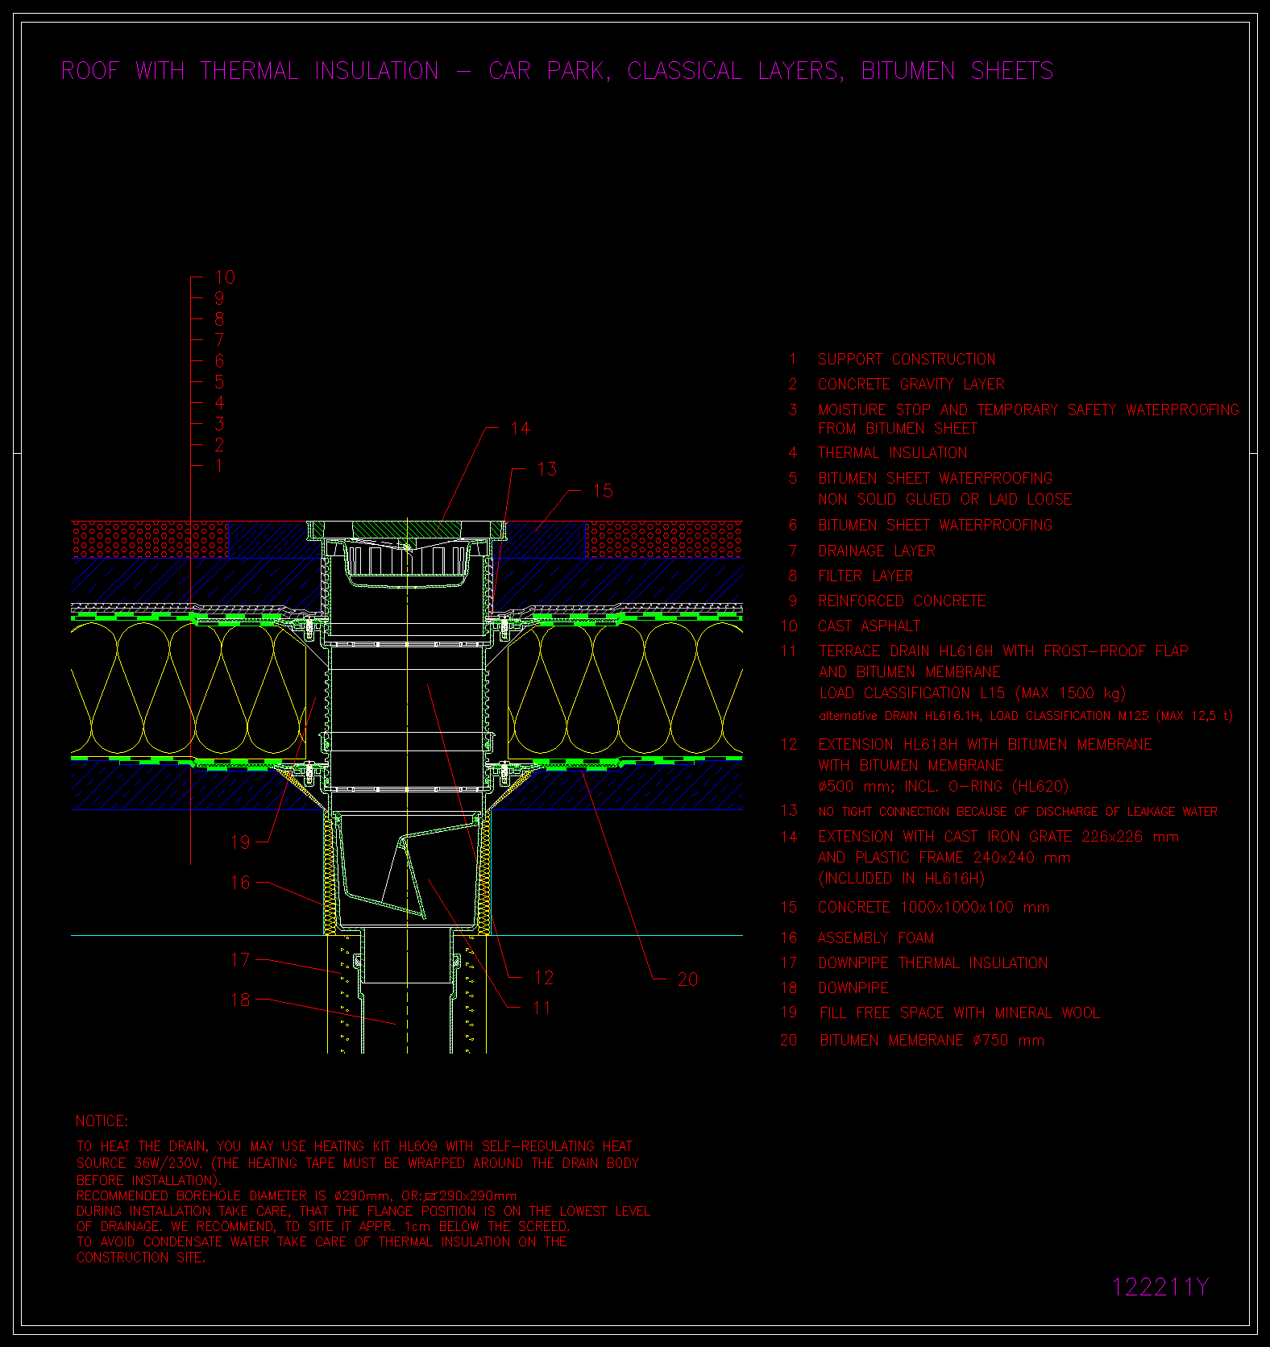The height and width of the screenshot is (1347, 1270).
Task: Click legend entry 'BITUMEN MEMBRANE ø750 mm'
Action: [932, 1041]
